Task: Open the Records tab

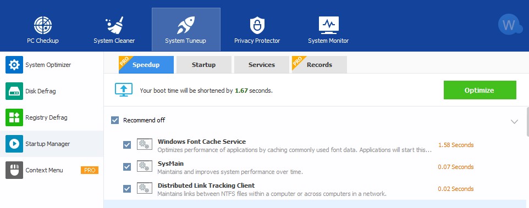Action: pyautogui.click(x=319, y=65)
